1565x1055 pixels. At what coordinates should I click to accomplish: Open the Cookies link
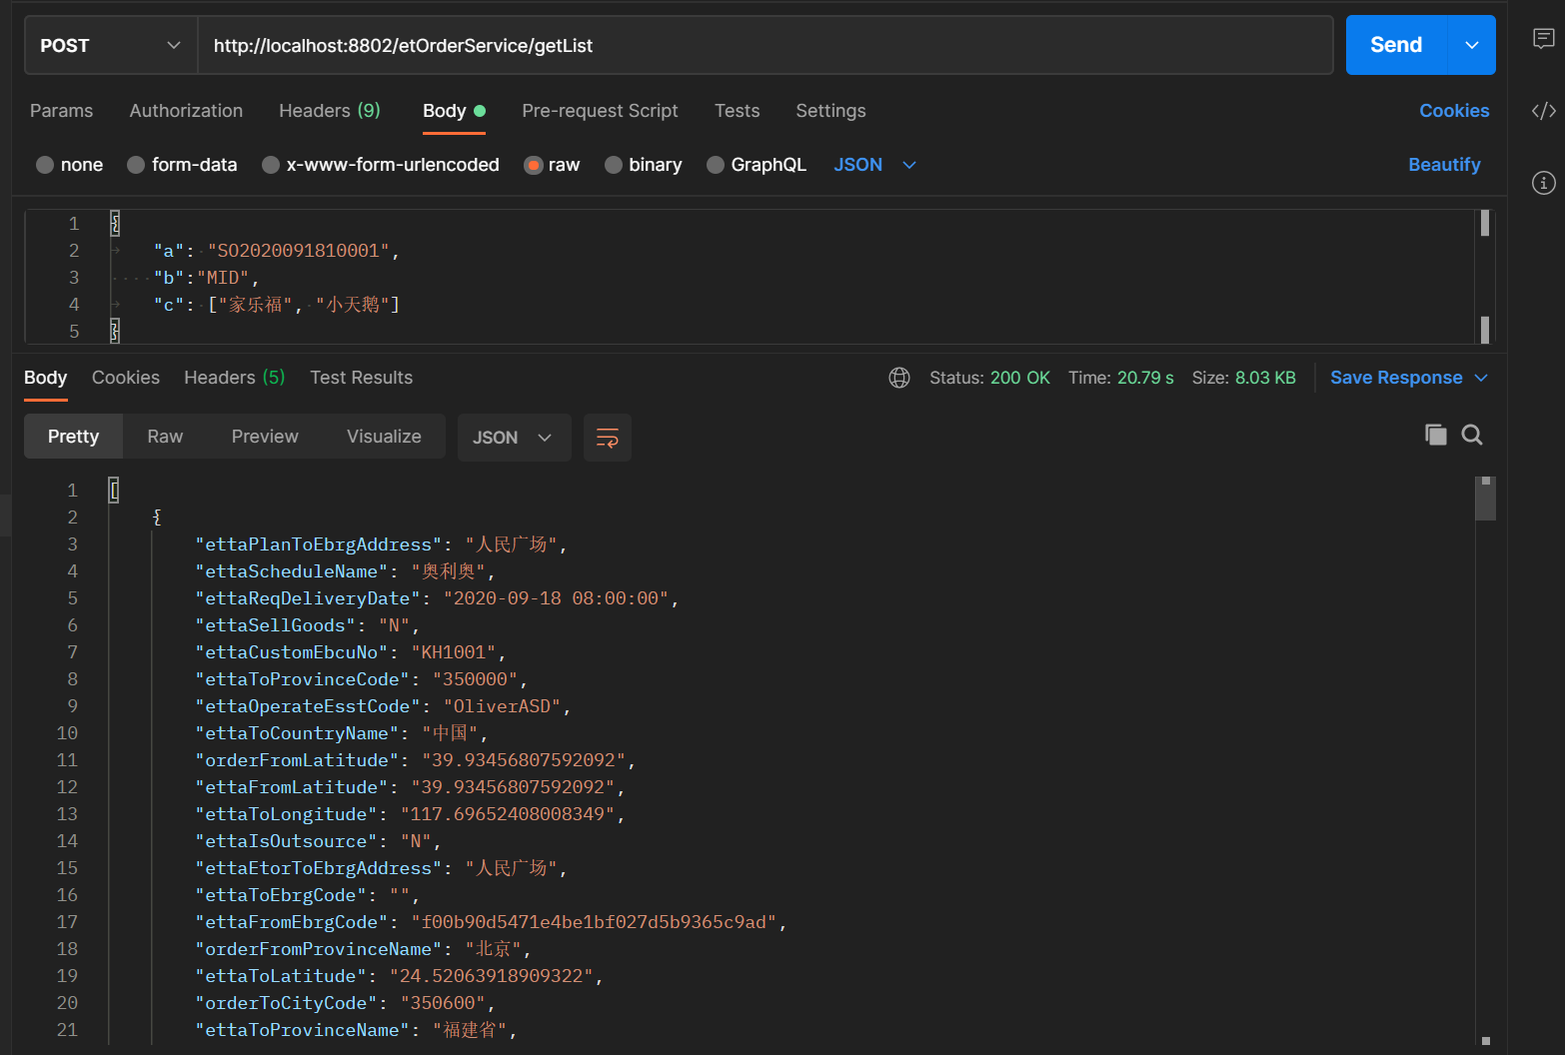pos(1454,111)
